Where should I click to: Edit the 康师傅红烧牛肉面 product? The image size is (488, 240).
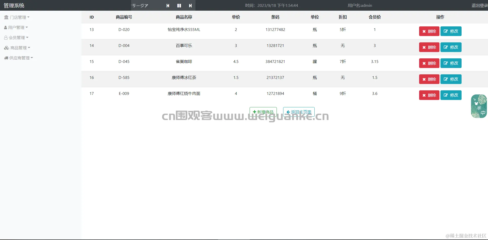451,95
